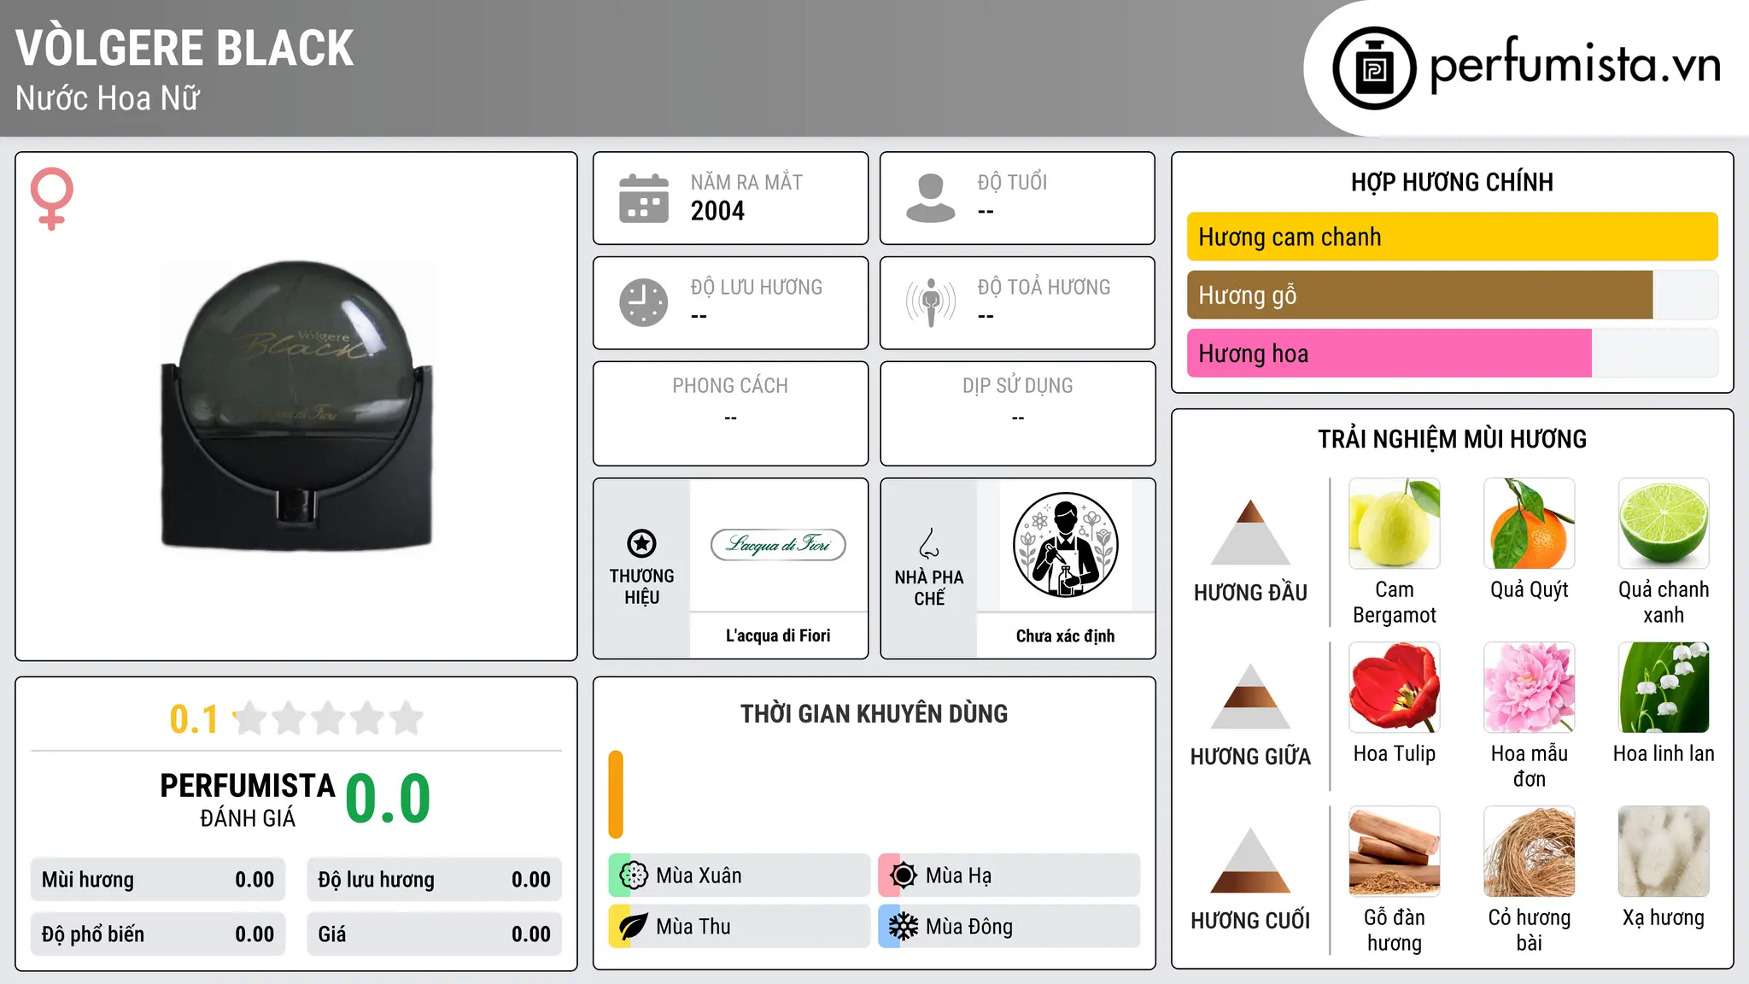The width and height of the screenshot is (1749, 984).
Task: Click the person icon beside Độ tuổi
Action: (x=931, y=198)
